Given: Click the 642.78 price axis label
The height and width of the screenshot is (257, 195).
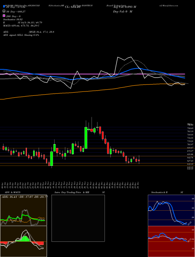Looking at the screenshot, I should [x=190, y=158].
